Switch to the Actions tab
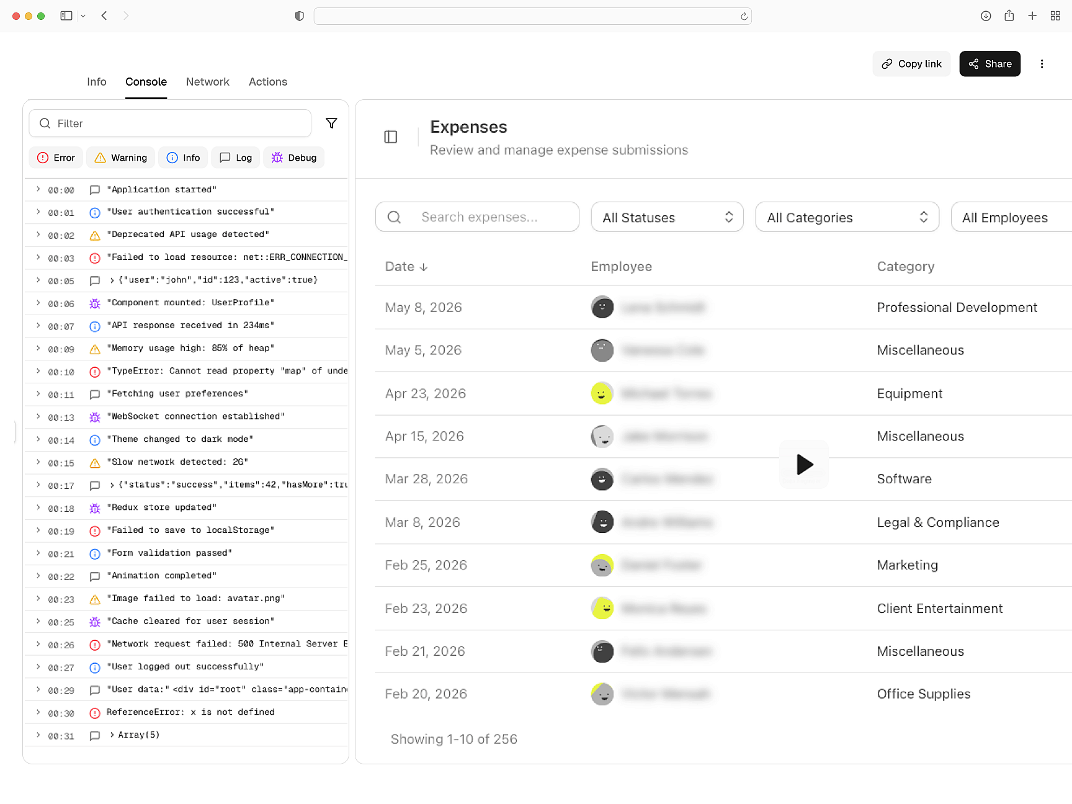1072x804 pixels. click(267, 81)
